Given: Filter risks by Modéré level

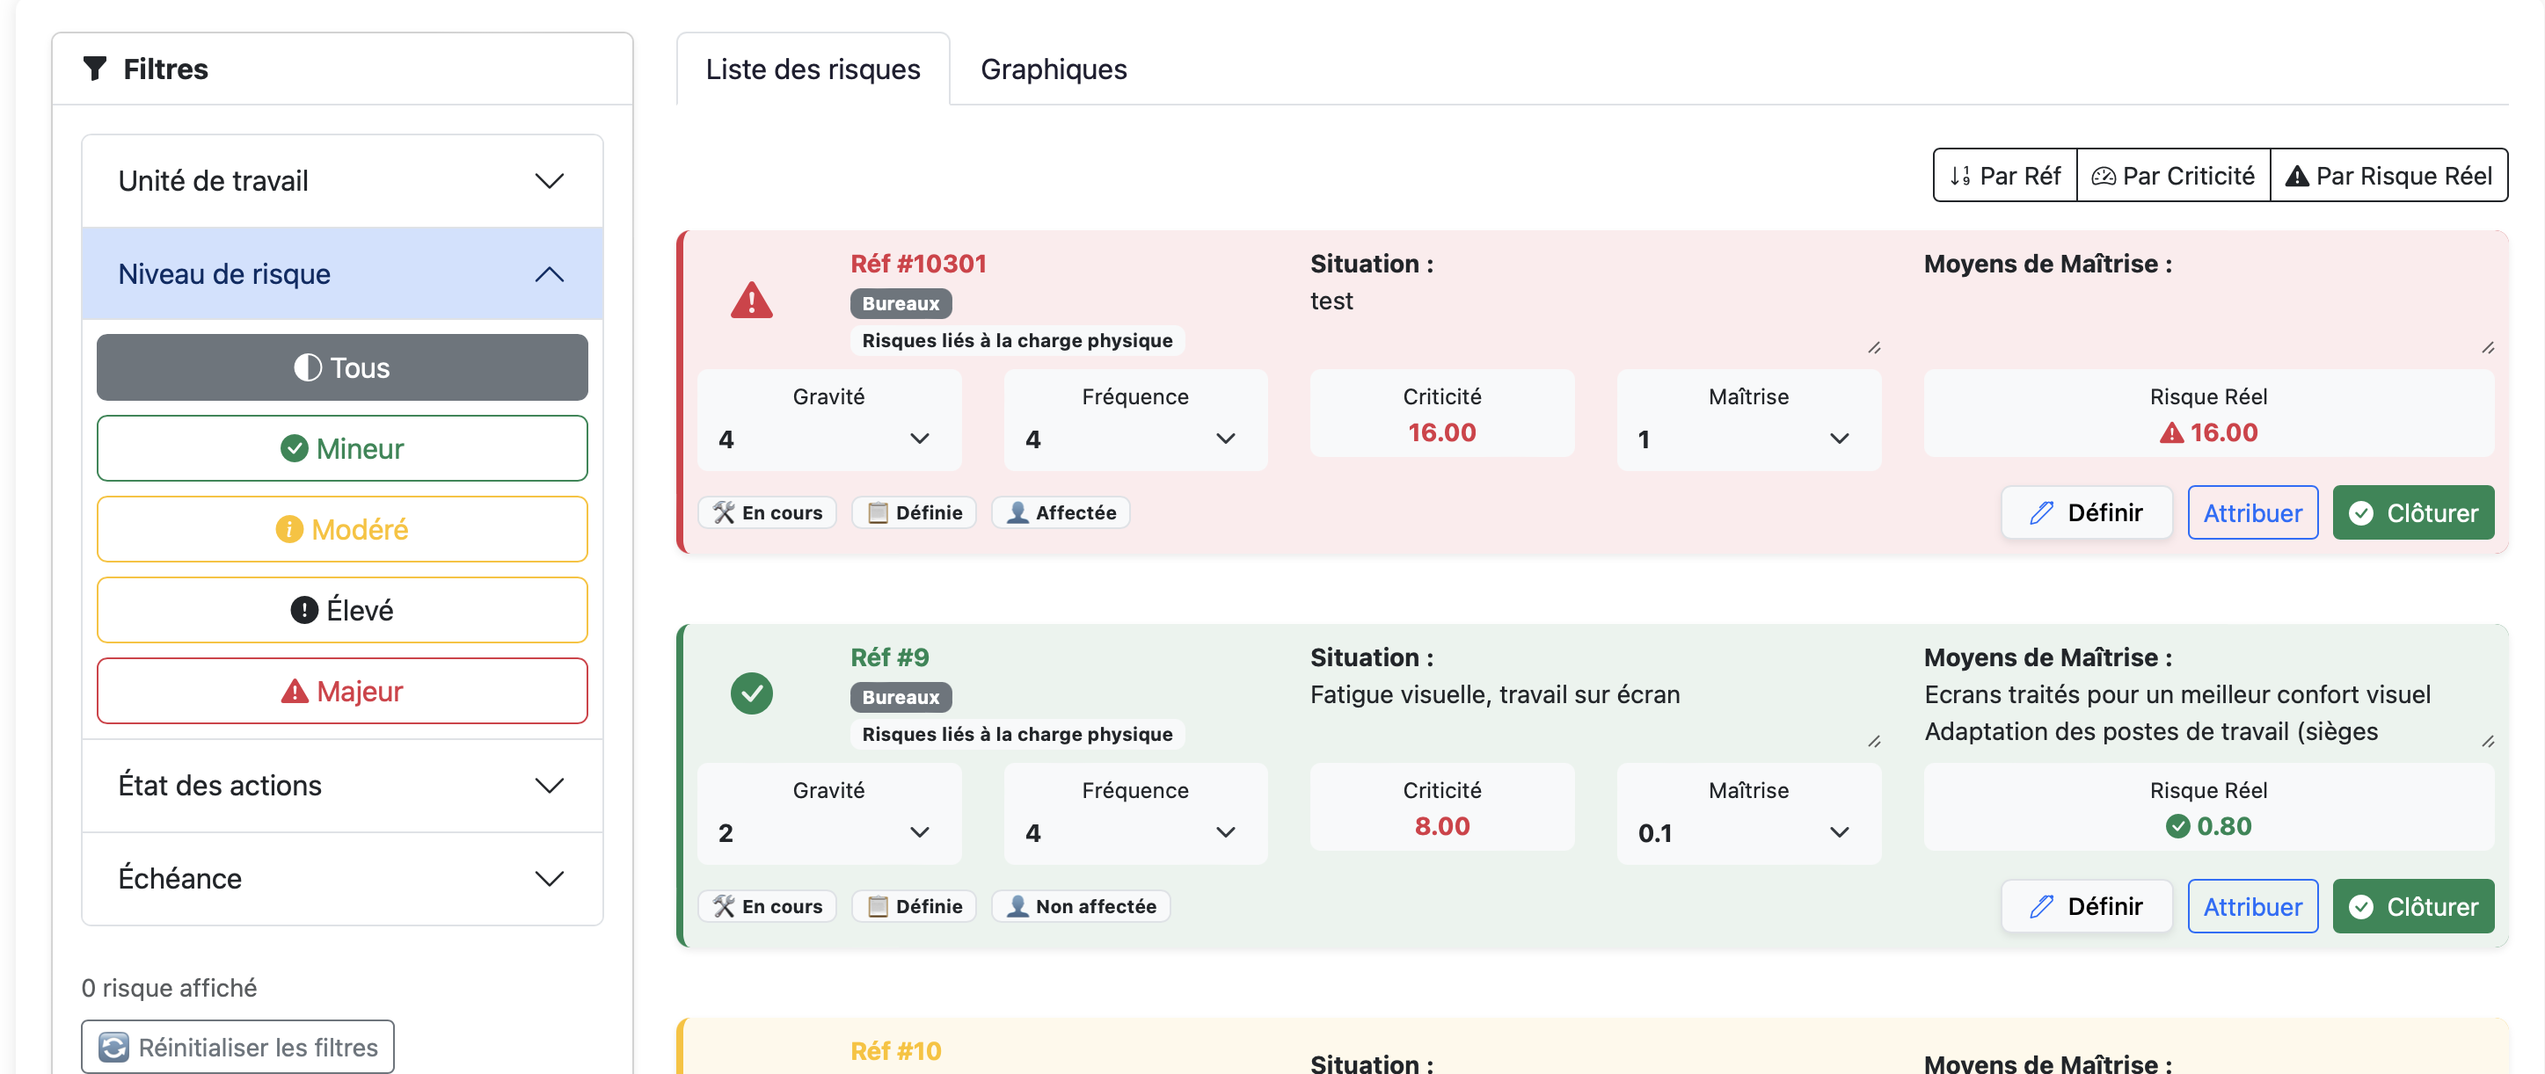Looking at the screenshot, I should (x=342, y=529).
